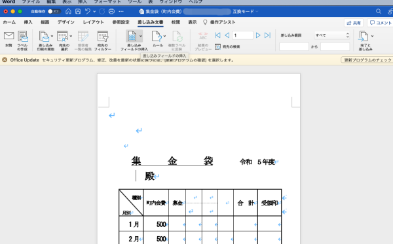
Task: Dismiss the Office Update notification bar
Action: tap(5, 60)
